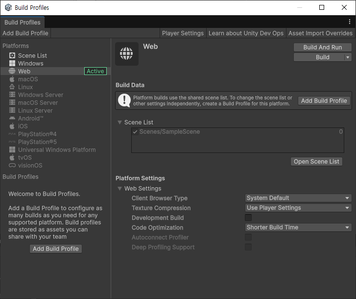The height and width of the screenshot is (299, 356).
Task: Select the Build Profiles tab
Action: point(22,22)
